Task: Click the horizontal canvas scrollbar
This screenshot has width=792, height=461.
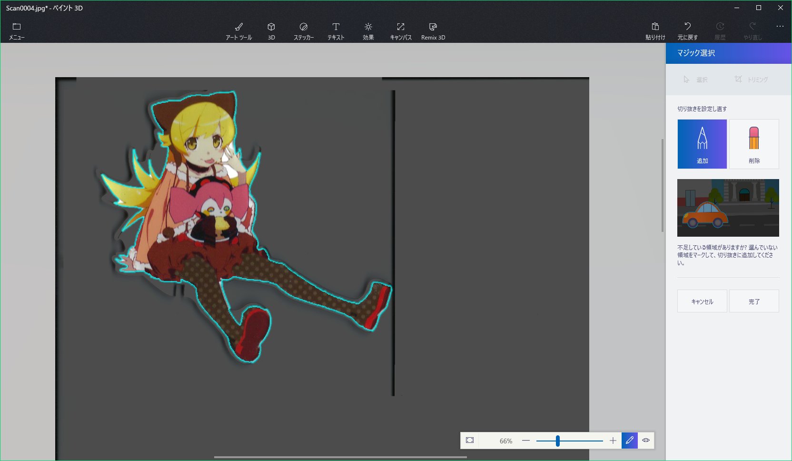Action: coord(340,457)
